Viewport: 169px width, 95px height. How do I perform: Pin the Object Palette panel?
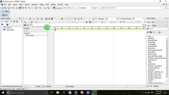pyautogui.click(x=166, y=18)
